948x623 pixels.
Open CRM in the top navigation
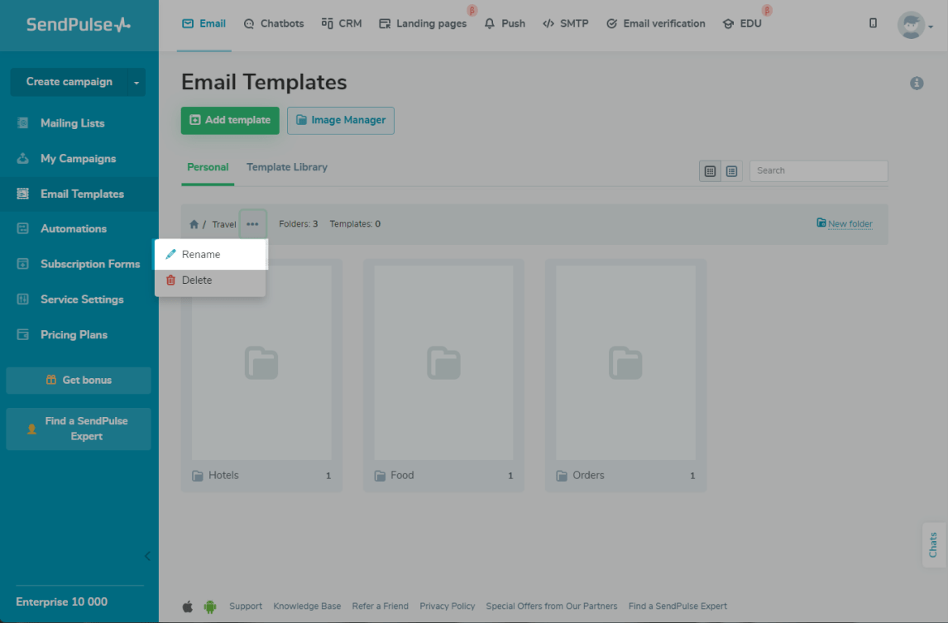pos(342,24)
